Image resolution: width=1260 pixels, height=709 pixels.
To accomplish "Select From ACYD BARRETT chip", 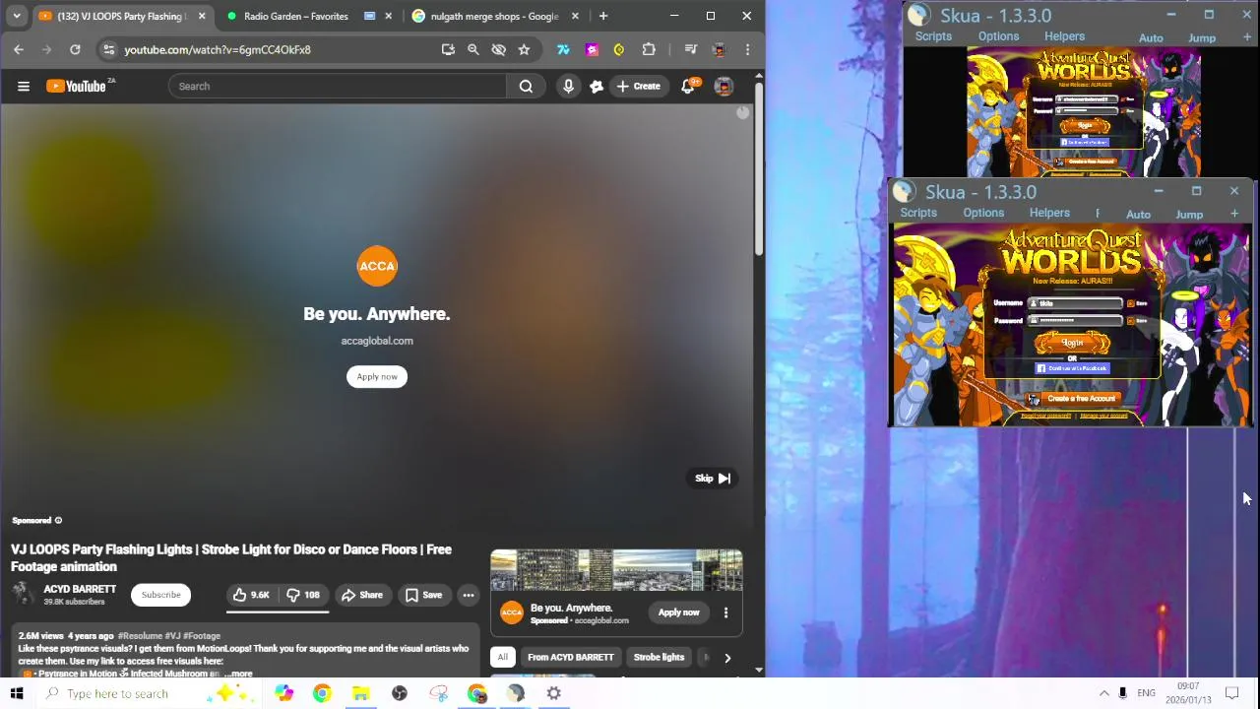I will 570,658.
